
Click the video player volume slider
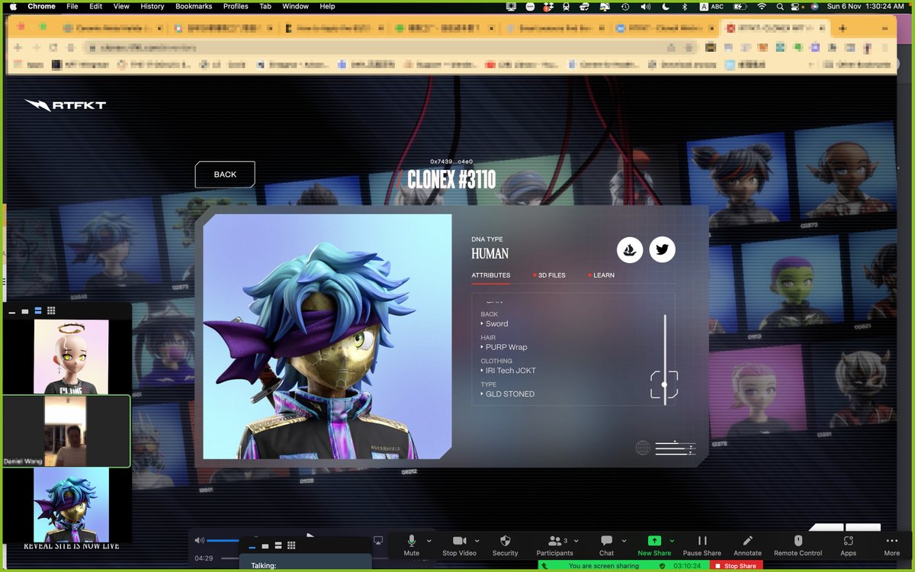point(223,541)
